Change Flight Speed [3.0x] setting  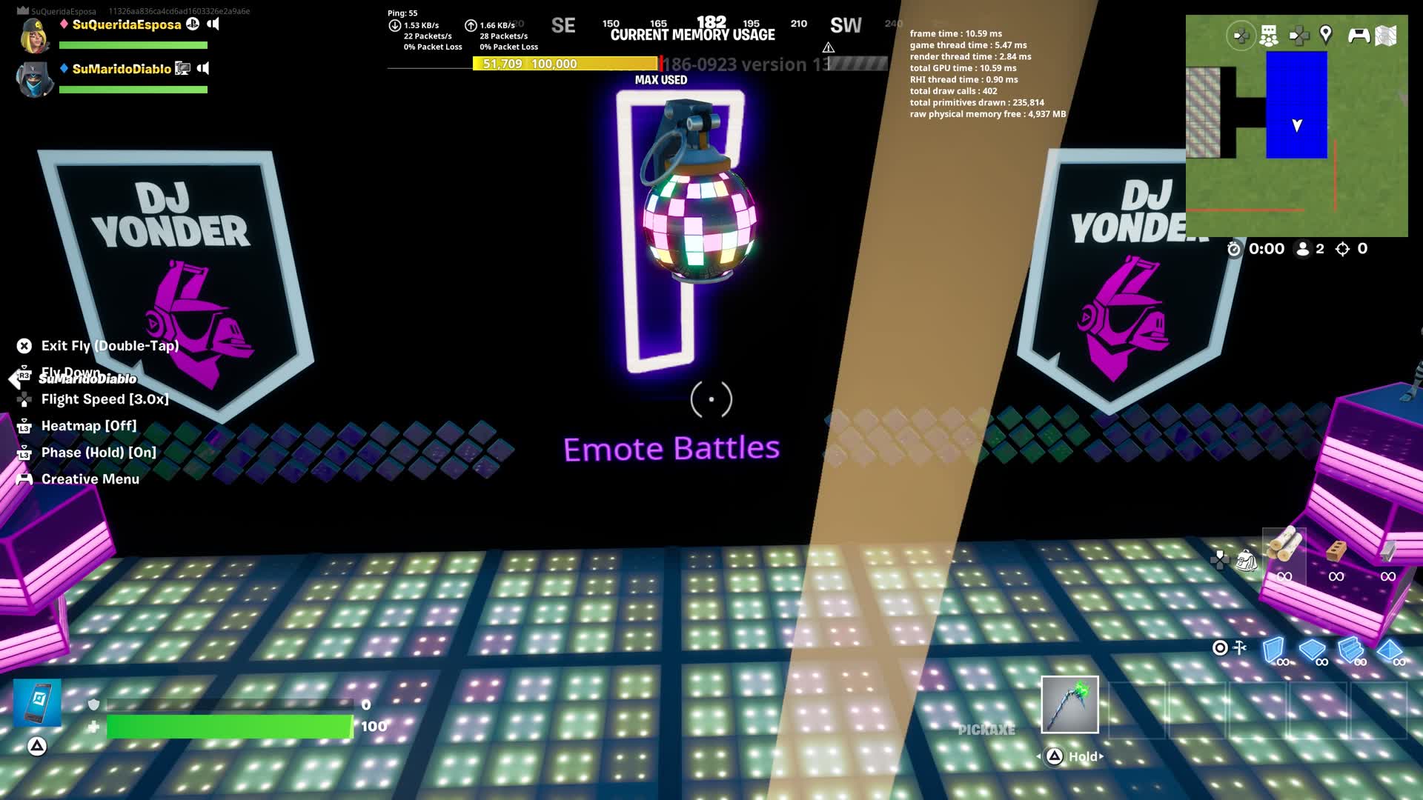(105, 399)
